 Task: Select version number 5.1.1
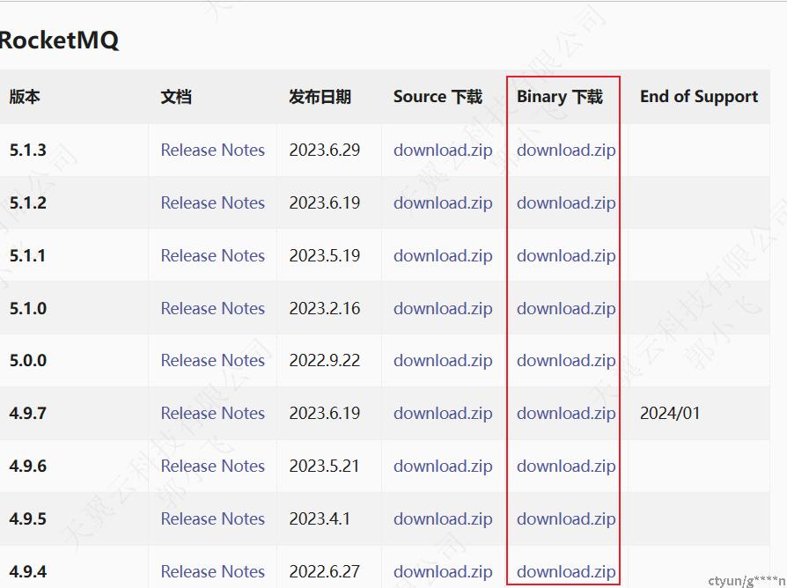[27, 255]
